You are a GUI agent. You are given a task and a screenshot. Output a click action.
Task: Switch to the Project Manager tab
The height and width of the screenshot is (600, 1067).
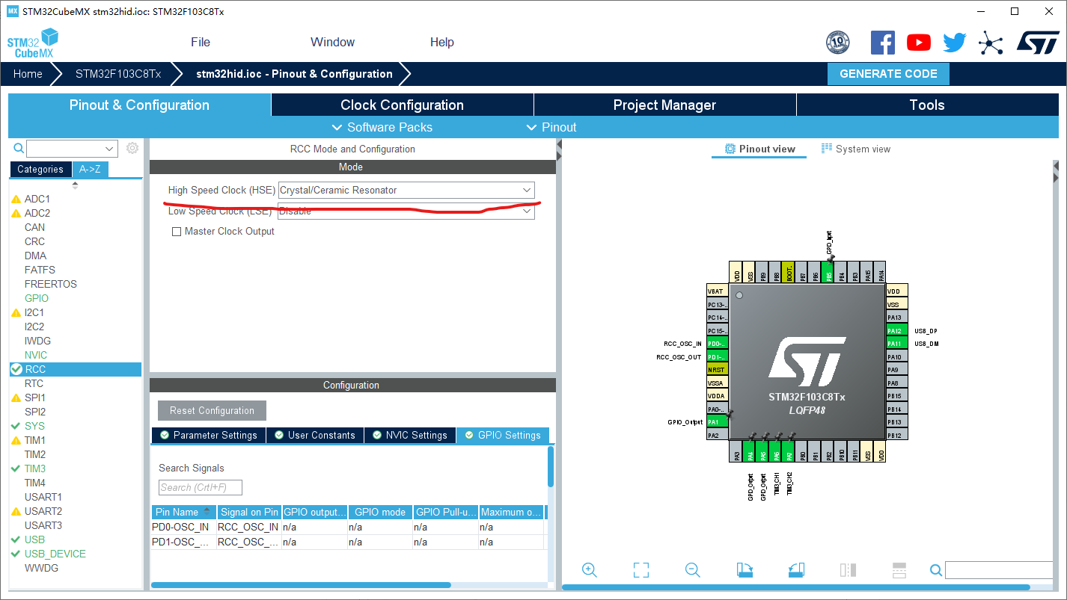pos(665,105)
